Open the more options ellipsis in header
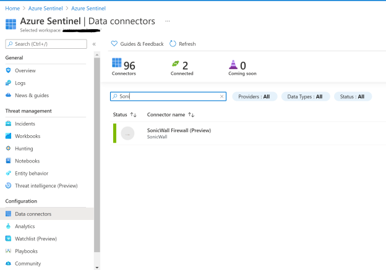Image resolution: width=386 pixels, height=270 pixels. click(x=168, y=21)
